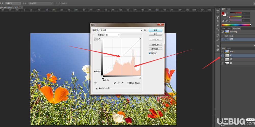The width and height of the screenshot is (255, 127).
Task: Select the curve point editing tool
Action: (x=95, y=39)
